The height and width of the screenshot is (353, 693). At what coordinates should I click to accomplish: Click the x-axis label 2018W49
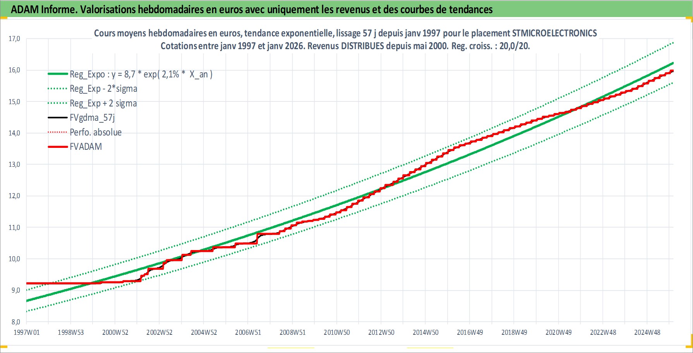[x=515, y=332]
